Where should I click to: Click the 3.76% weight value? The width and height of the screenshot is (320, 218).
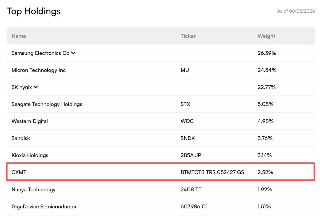pos(265,138)
